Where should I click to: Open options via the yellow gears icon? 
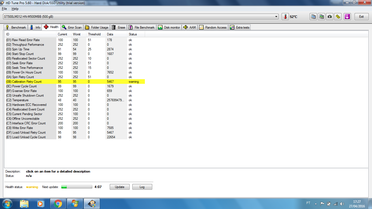coord(338,17)
